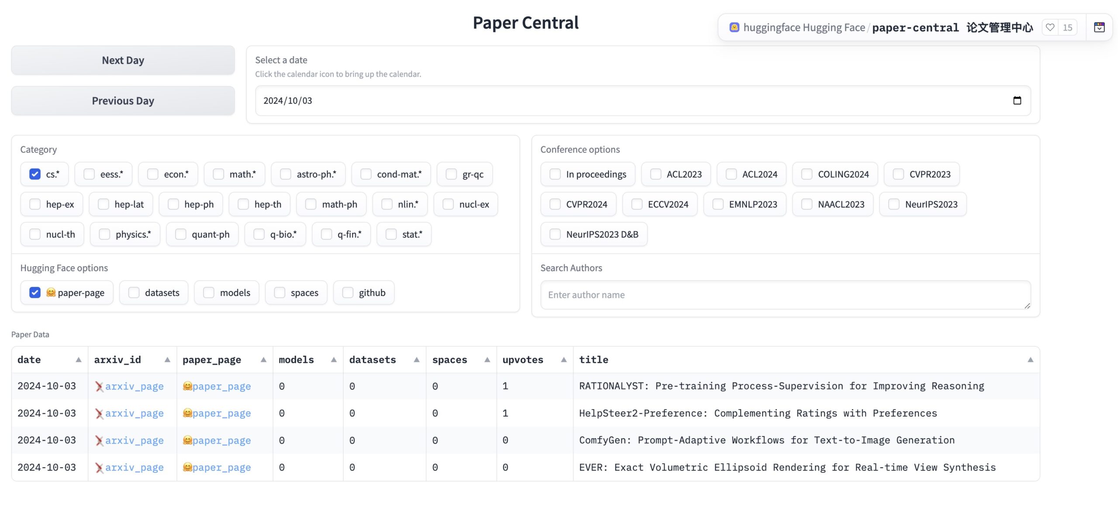Screen dimensions: 1118x506
Task: Click the Next Day button
Action: point(123,60)
